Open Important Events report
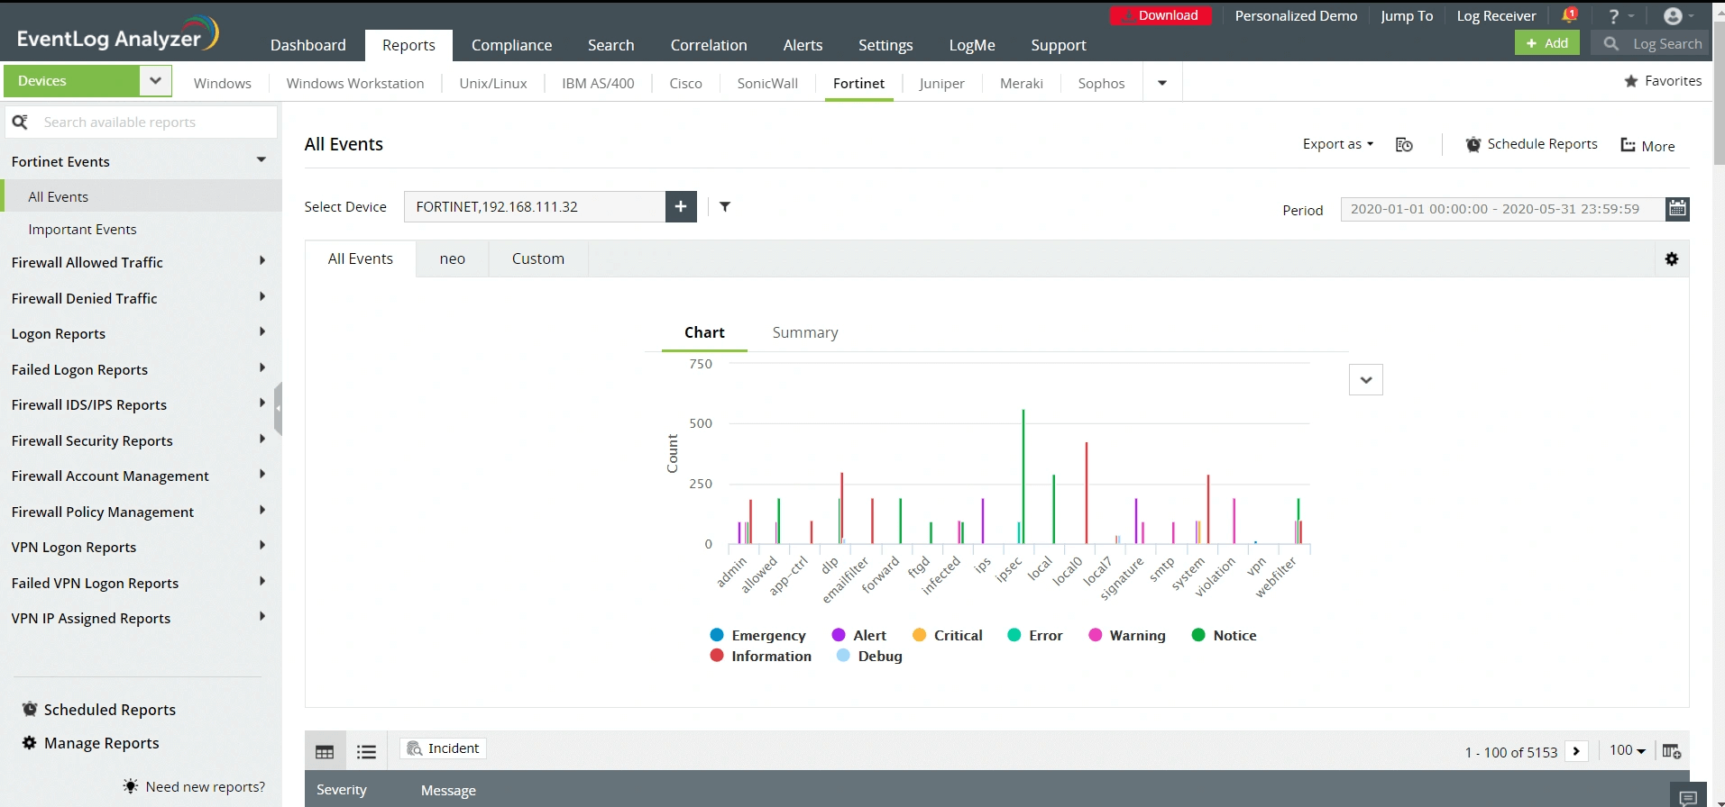Viewport: 1725px width, 807px height. click(82, 229)
